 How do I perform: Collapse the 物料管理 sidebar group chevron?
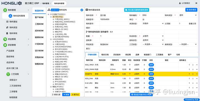(x=28, y=10)
